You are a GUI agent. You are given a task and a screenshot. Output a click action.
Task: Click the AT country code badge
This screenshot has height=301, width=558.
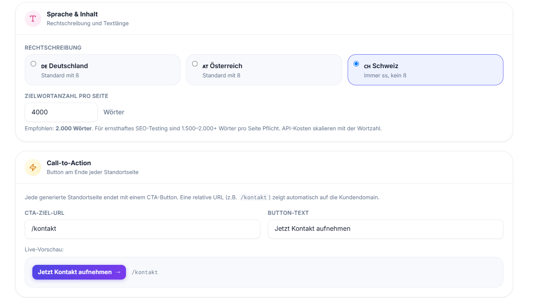[205, 66]
